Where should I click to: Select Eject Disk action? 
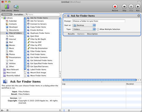[x=43, y=36]
